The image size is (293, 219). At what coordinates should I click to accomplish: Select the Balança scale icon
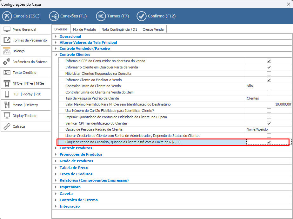click(7, 51)
